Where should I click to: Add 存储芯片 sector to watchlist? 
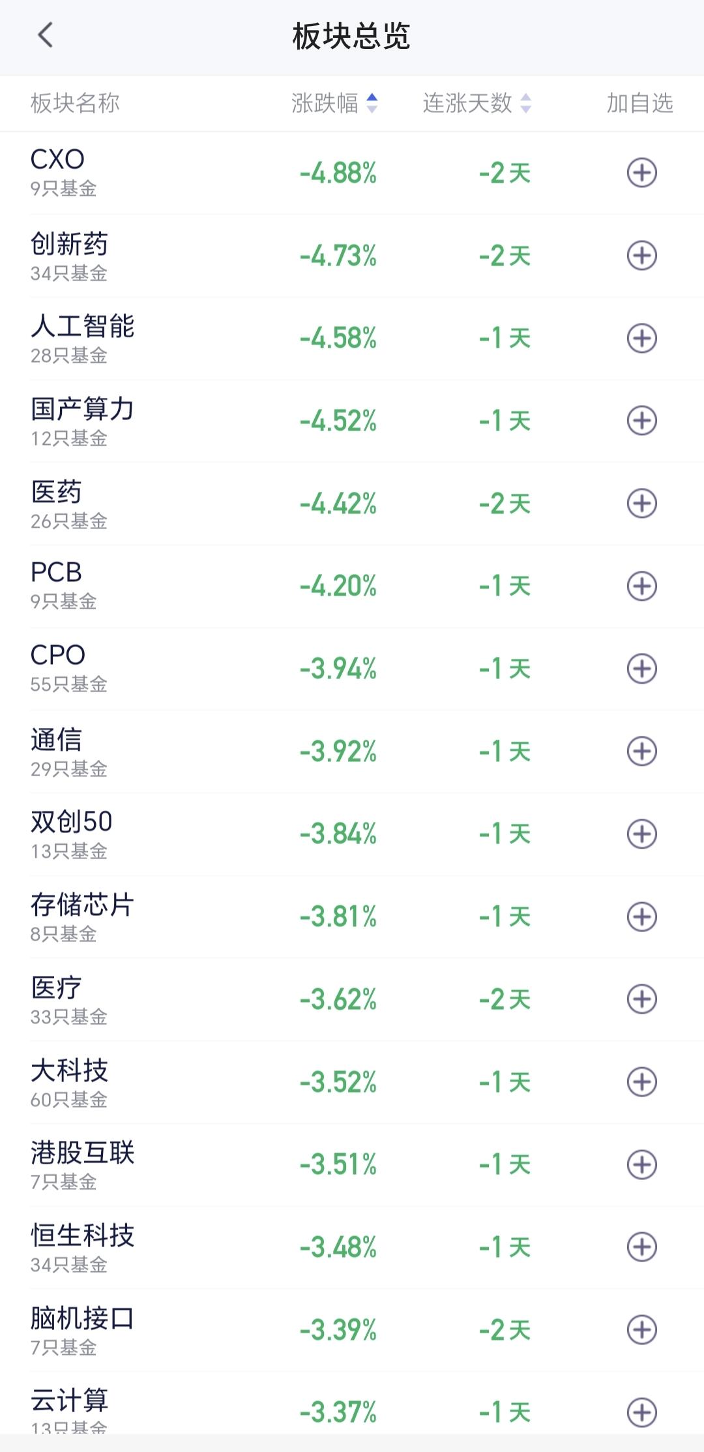641,916
